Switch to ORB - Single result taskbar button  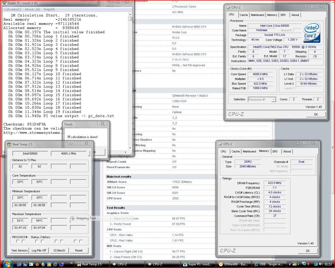tap(269, 264)
